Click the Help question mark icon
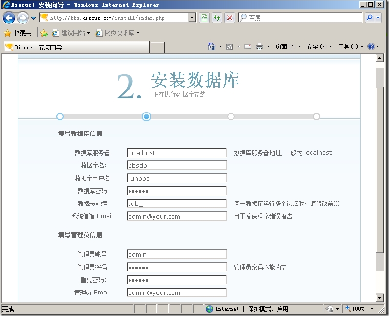The height and width of the screenshot is (316, 389). [371, 46]
